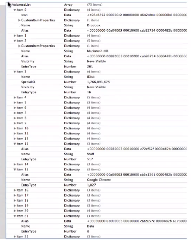Click the (73 items) array value
191x240 pixels.
pyautogui.click(x=95, y=5)
